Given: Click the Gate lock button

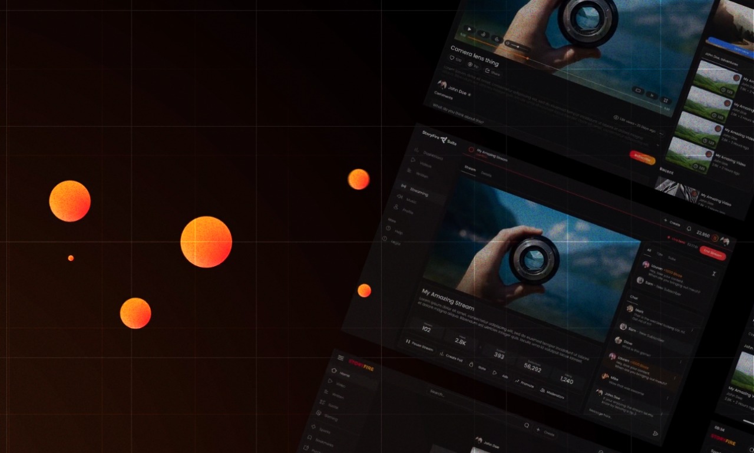Looking at the screenshot, I should [x=478, y=366].
